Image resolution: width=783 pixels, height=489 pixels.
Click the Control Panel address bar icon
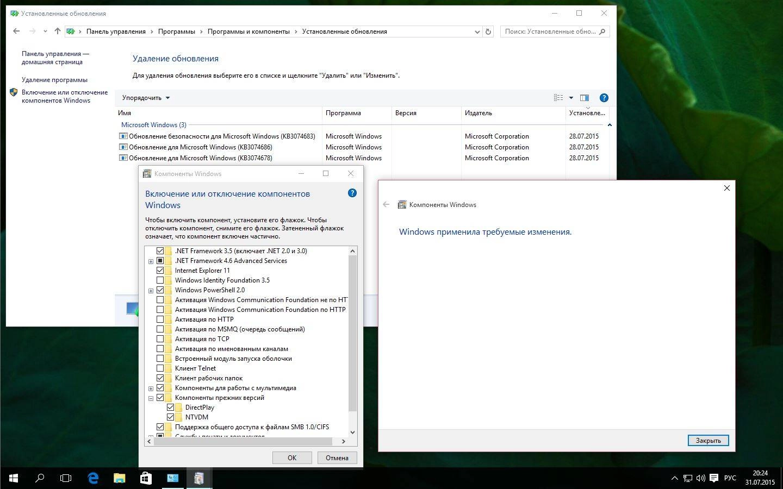[71, 32]
